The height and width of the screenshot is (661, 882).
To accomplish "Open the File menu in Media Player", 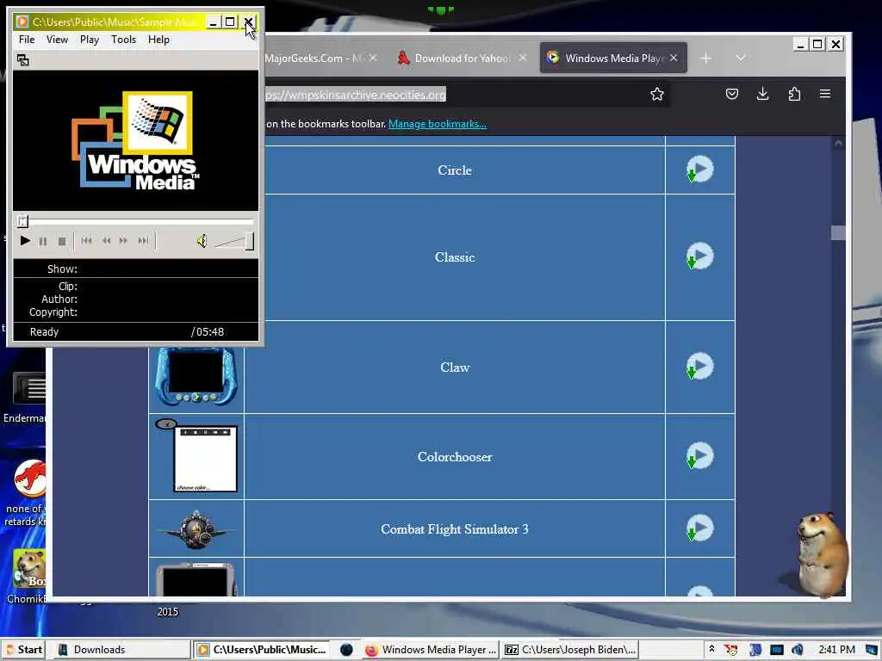I will click(27, 40).
